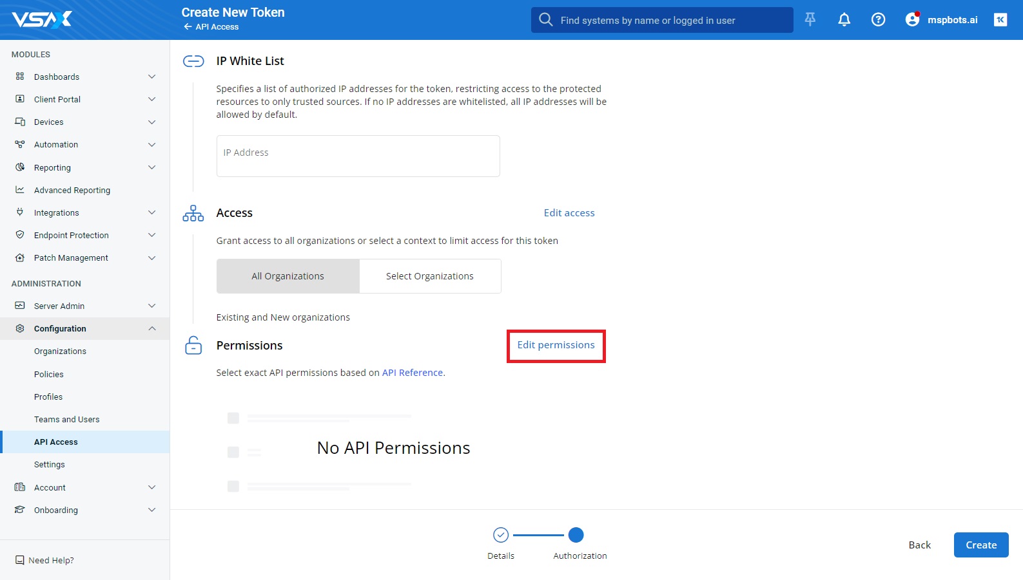Click the Authorization step indicator

pos(576,535)
